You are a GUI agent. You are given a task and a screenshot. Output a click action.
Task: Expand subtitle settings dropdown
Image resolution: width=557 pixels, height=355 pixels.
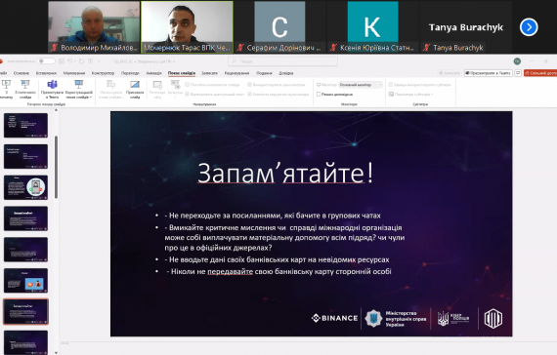411,95
